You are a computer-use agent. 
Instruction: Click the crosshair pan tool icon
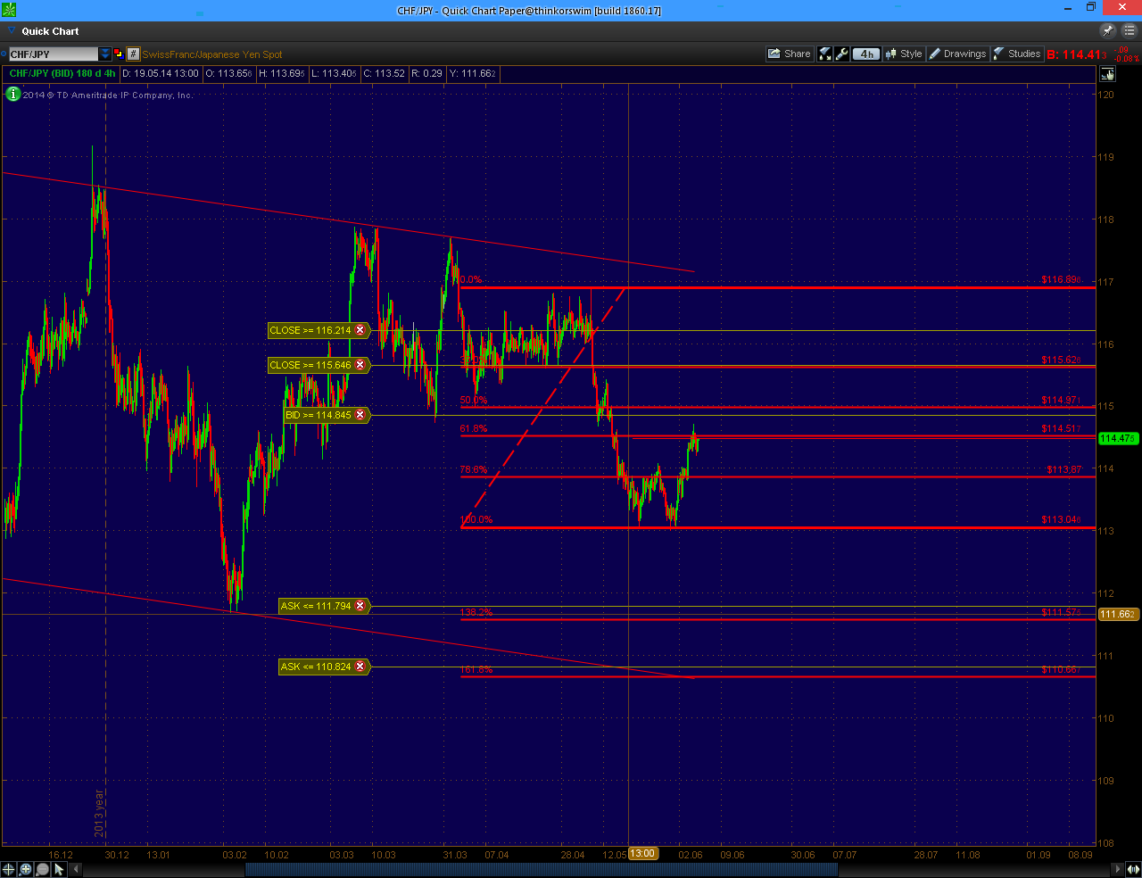[8, 869]
